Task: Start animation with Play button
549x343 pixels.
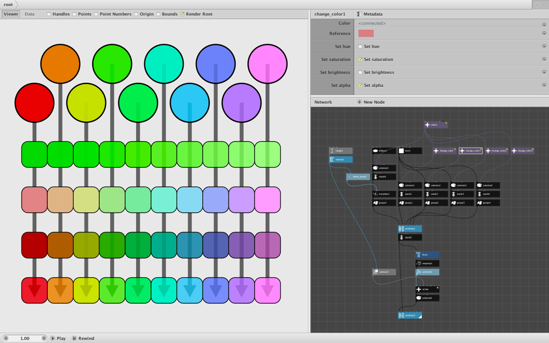Action: pos(58,339)
